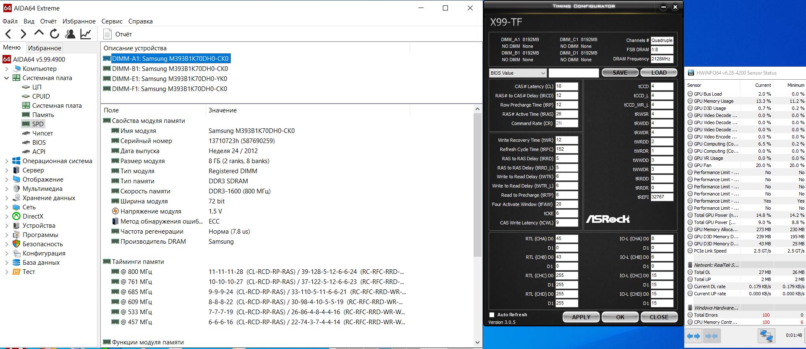Click the DirectX Xbox icon in tree
Screen dimensions: 806x349
[x=16, y=216]
